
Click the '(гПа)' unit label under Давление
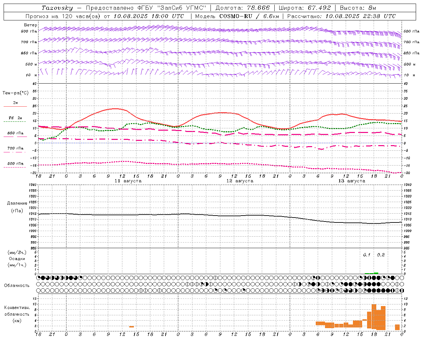pos(17,211)
